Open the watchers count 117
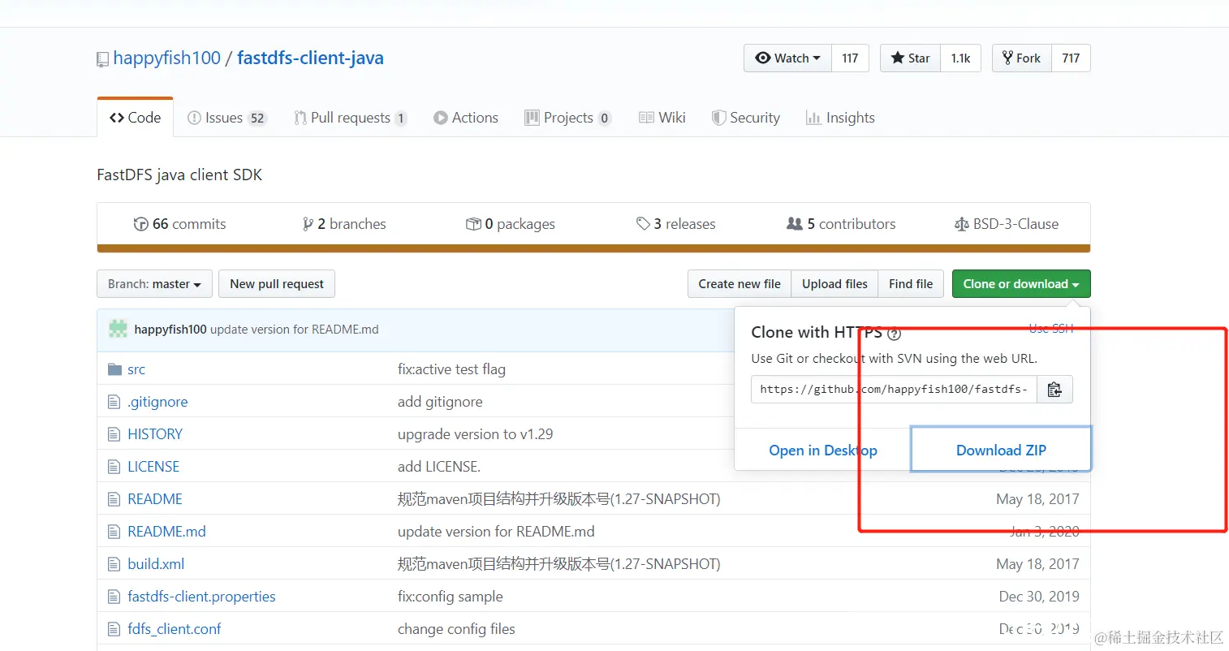1229x651 pixels. tap(850, 58)
